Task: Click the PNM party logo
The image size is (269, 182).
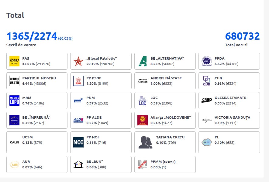Action: (x=78, y=100)
